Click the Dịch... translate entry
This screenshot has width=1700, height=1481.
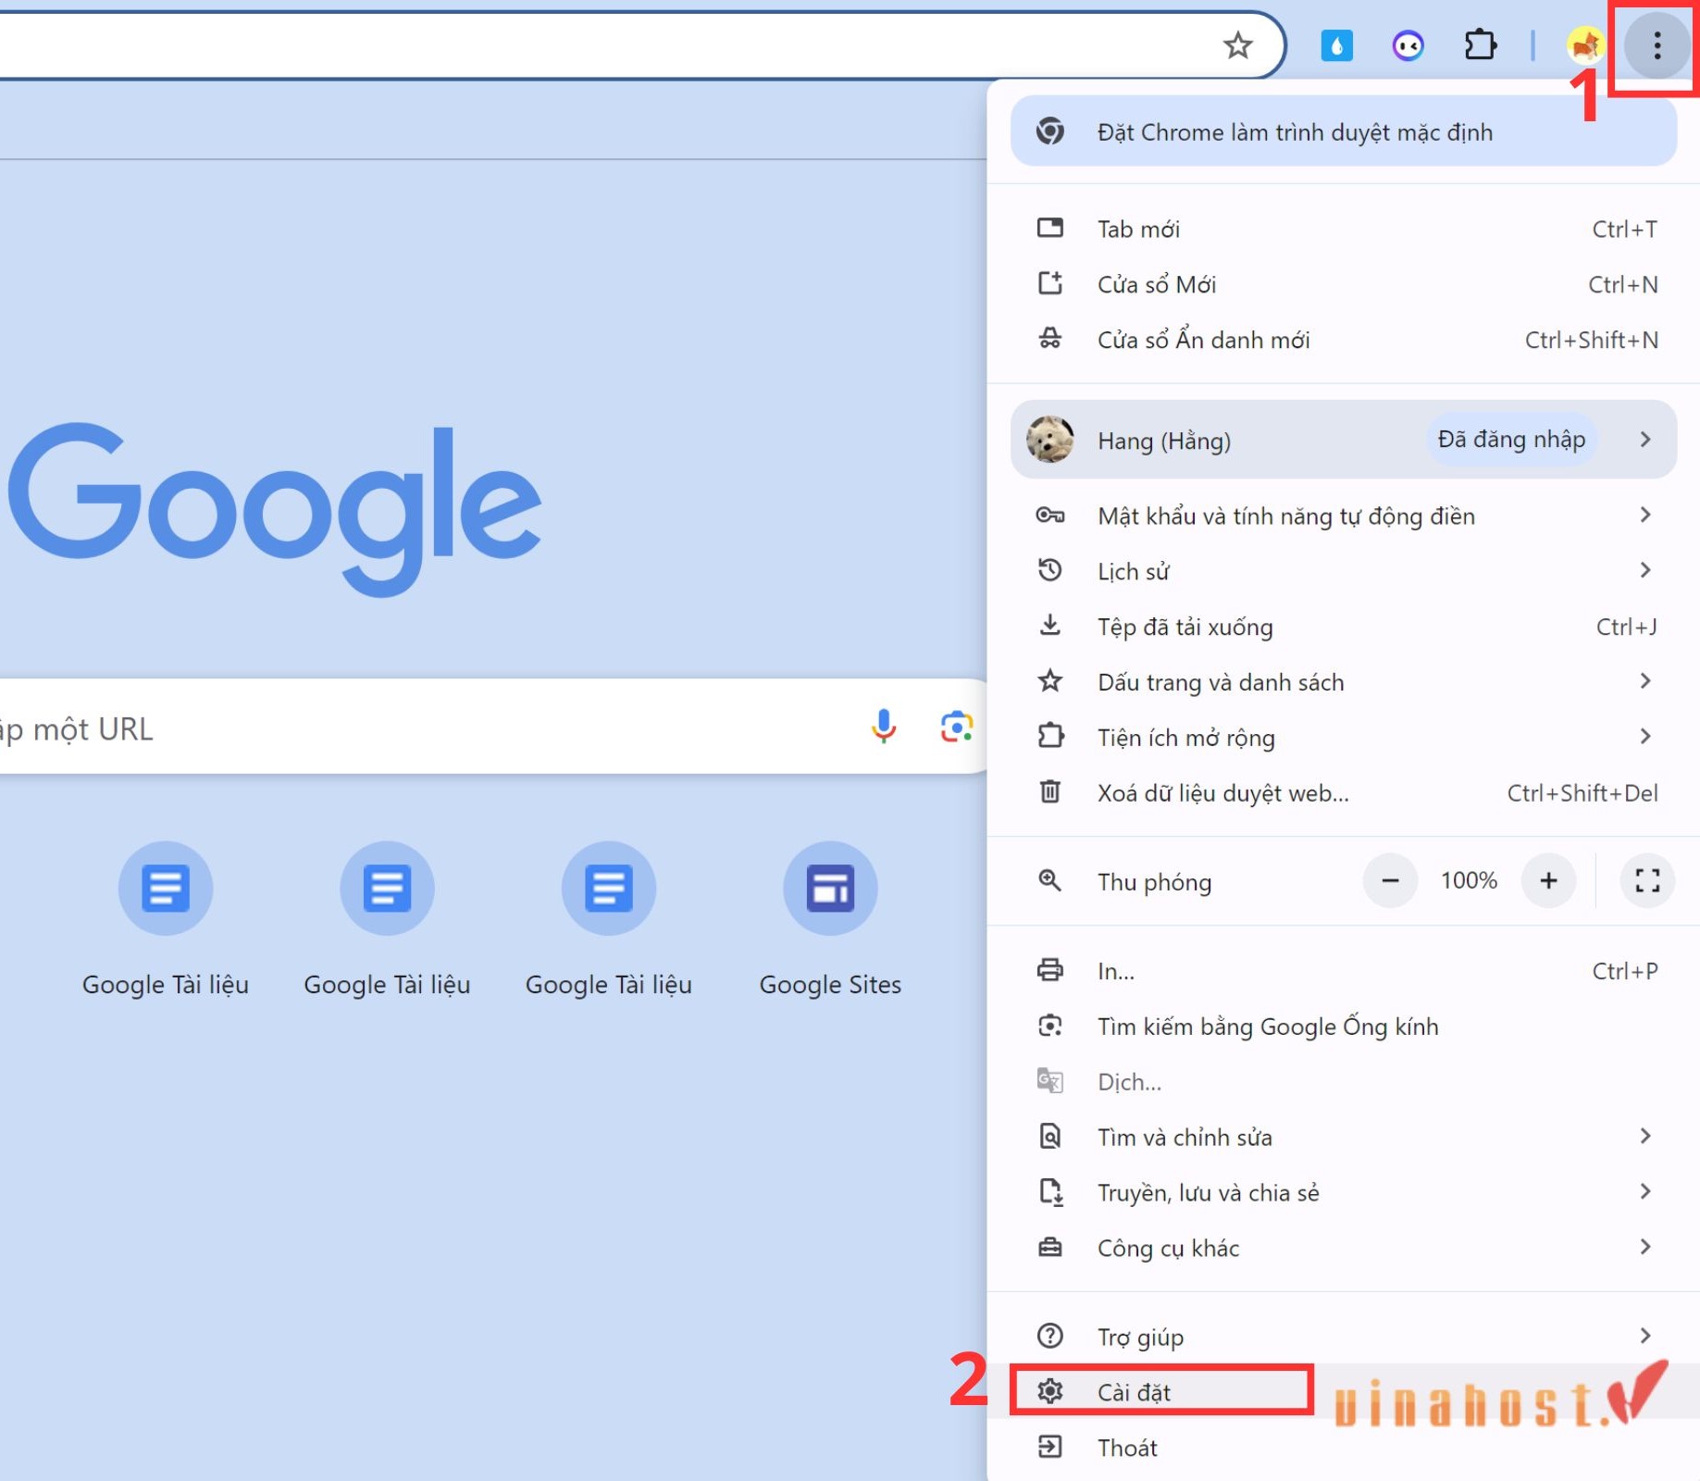[1344, 1082]
